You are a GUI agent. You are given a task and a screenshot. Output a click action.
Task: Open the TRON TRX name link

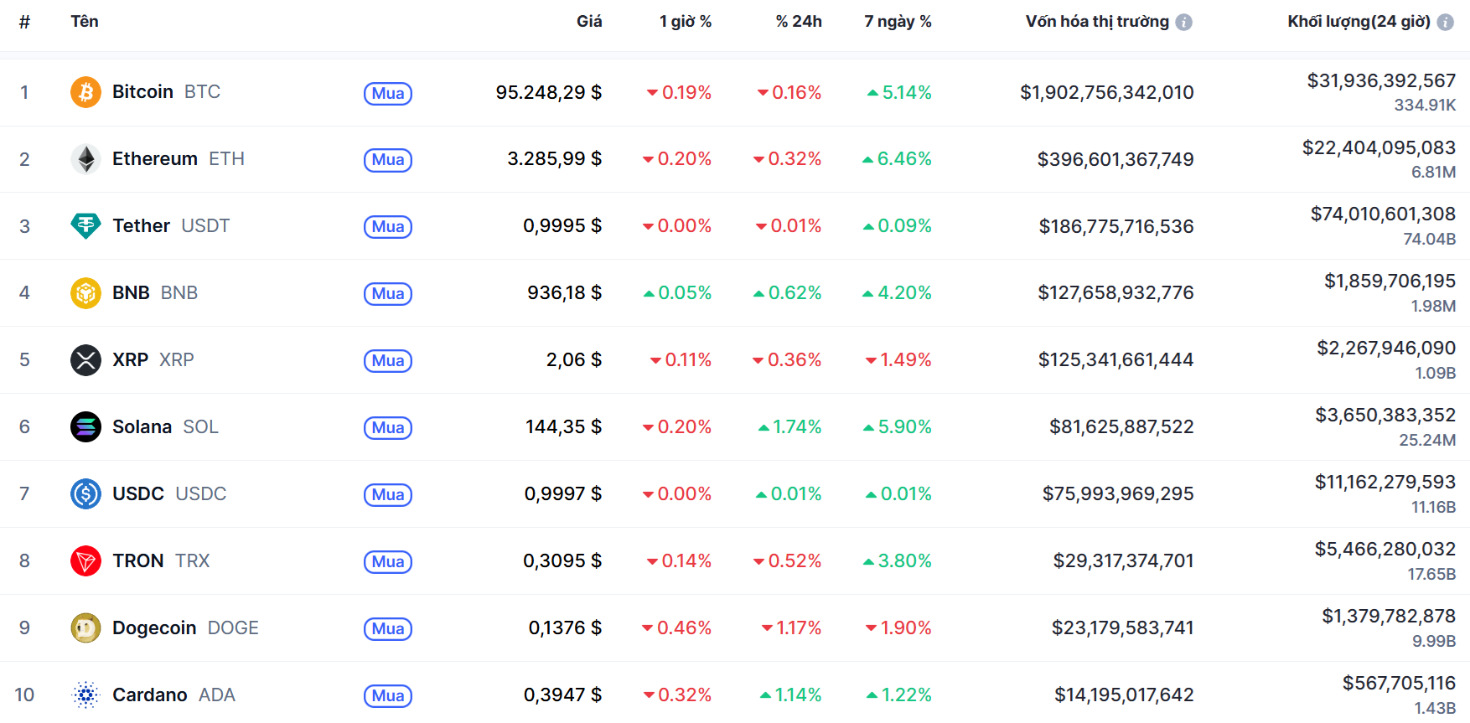coord(161,561)
